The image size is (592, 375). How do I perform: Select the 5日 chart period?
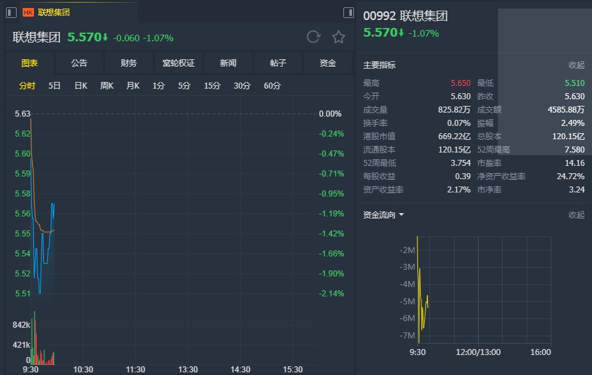click(x=55, y=85)
